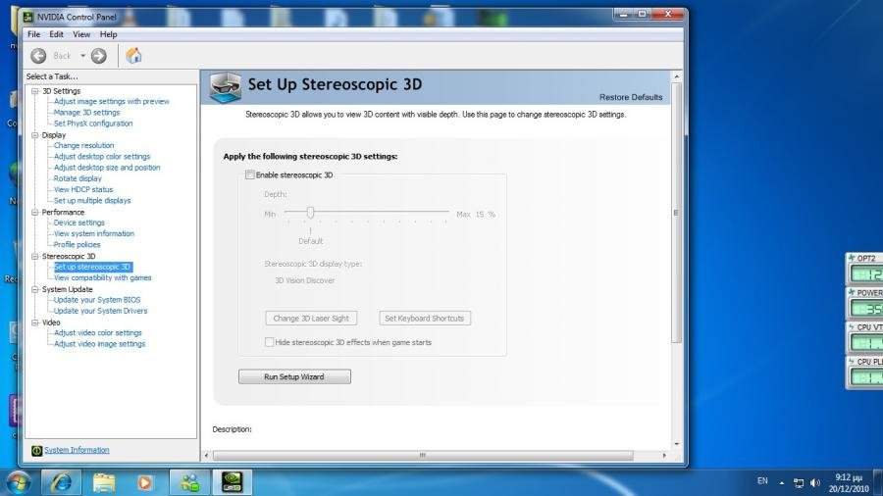
Task: Open the Windows Live Messenger taskbar icon
Action: (189, 482)
